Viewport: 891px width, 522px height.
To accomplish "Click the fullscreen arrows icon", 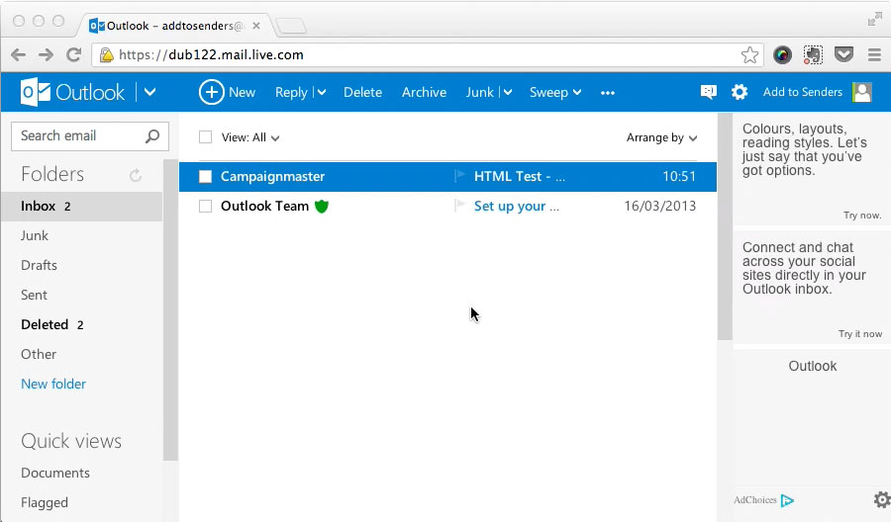I will 874,20.
